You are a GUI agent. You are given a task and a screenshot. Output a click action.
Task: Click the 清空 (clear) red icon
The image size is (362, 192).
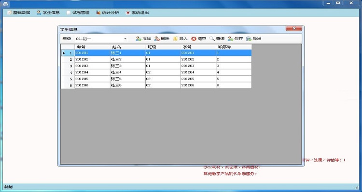point(194,39)
